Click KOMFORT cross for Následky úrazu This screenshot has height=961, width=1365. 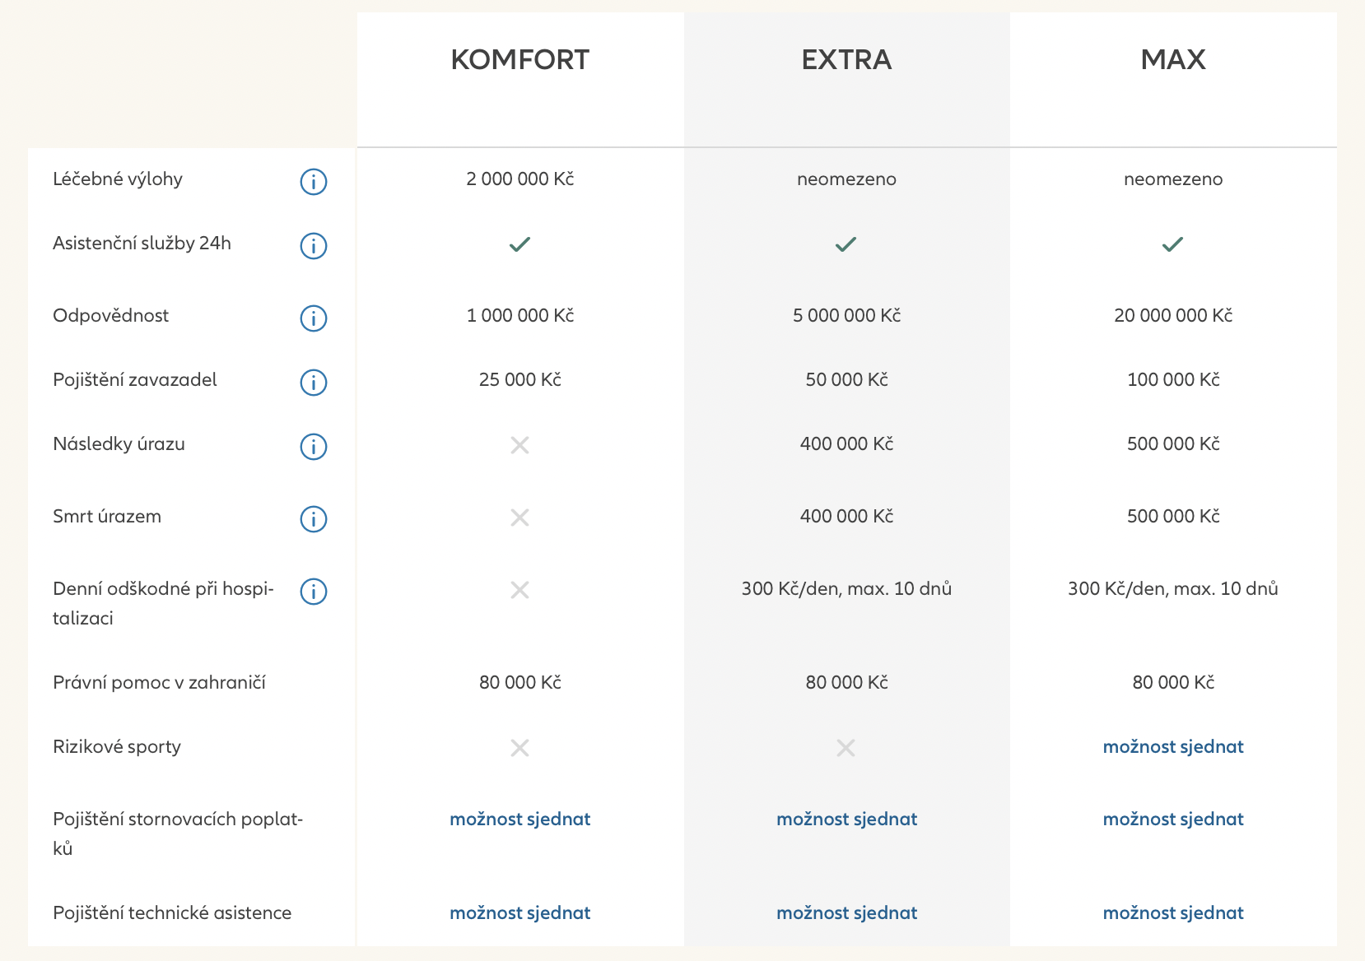pos(519,445)
